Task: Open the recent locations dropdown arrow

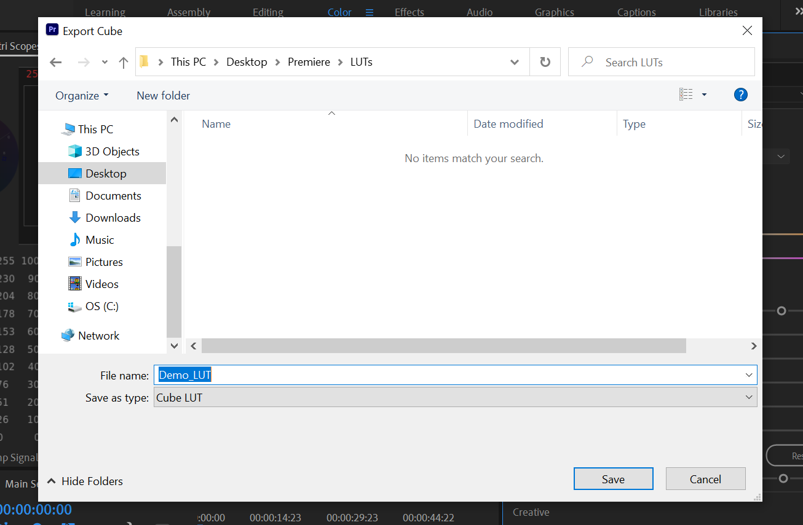Action: coord(105,62)
